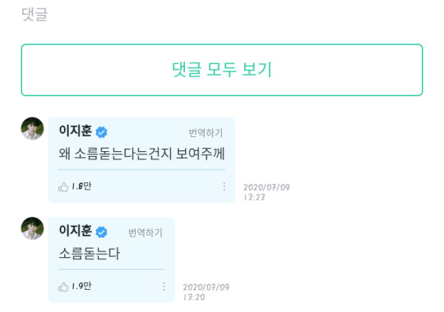
Task: Open the three-dot menu on 13:23 comment
Action: pyautogui.click(x=224, y=186)
